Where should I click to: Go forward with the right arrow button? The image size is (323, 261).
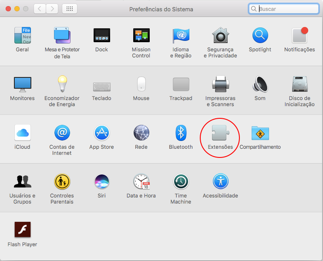point(52,9)
